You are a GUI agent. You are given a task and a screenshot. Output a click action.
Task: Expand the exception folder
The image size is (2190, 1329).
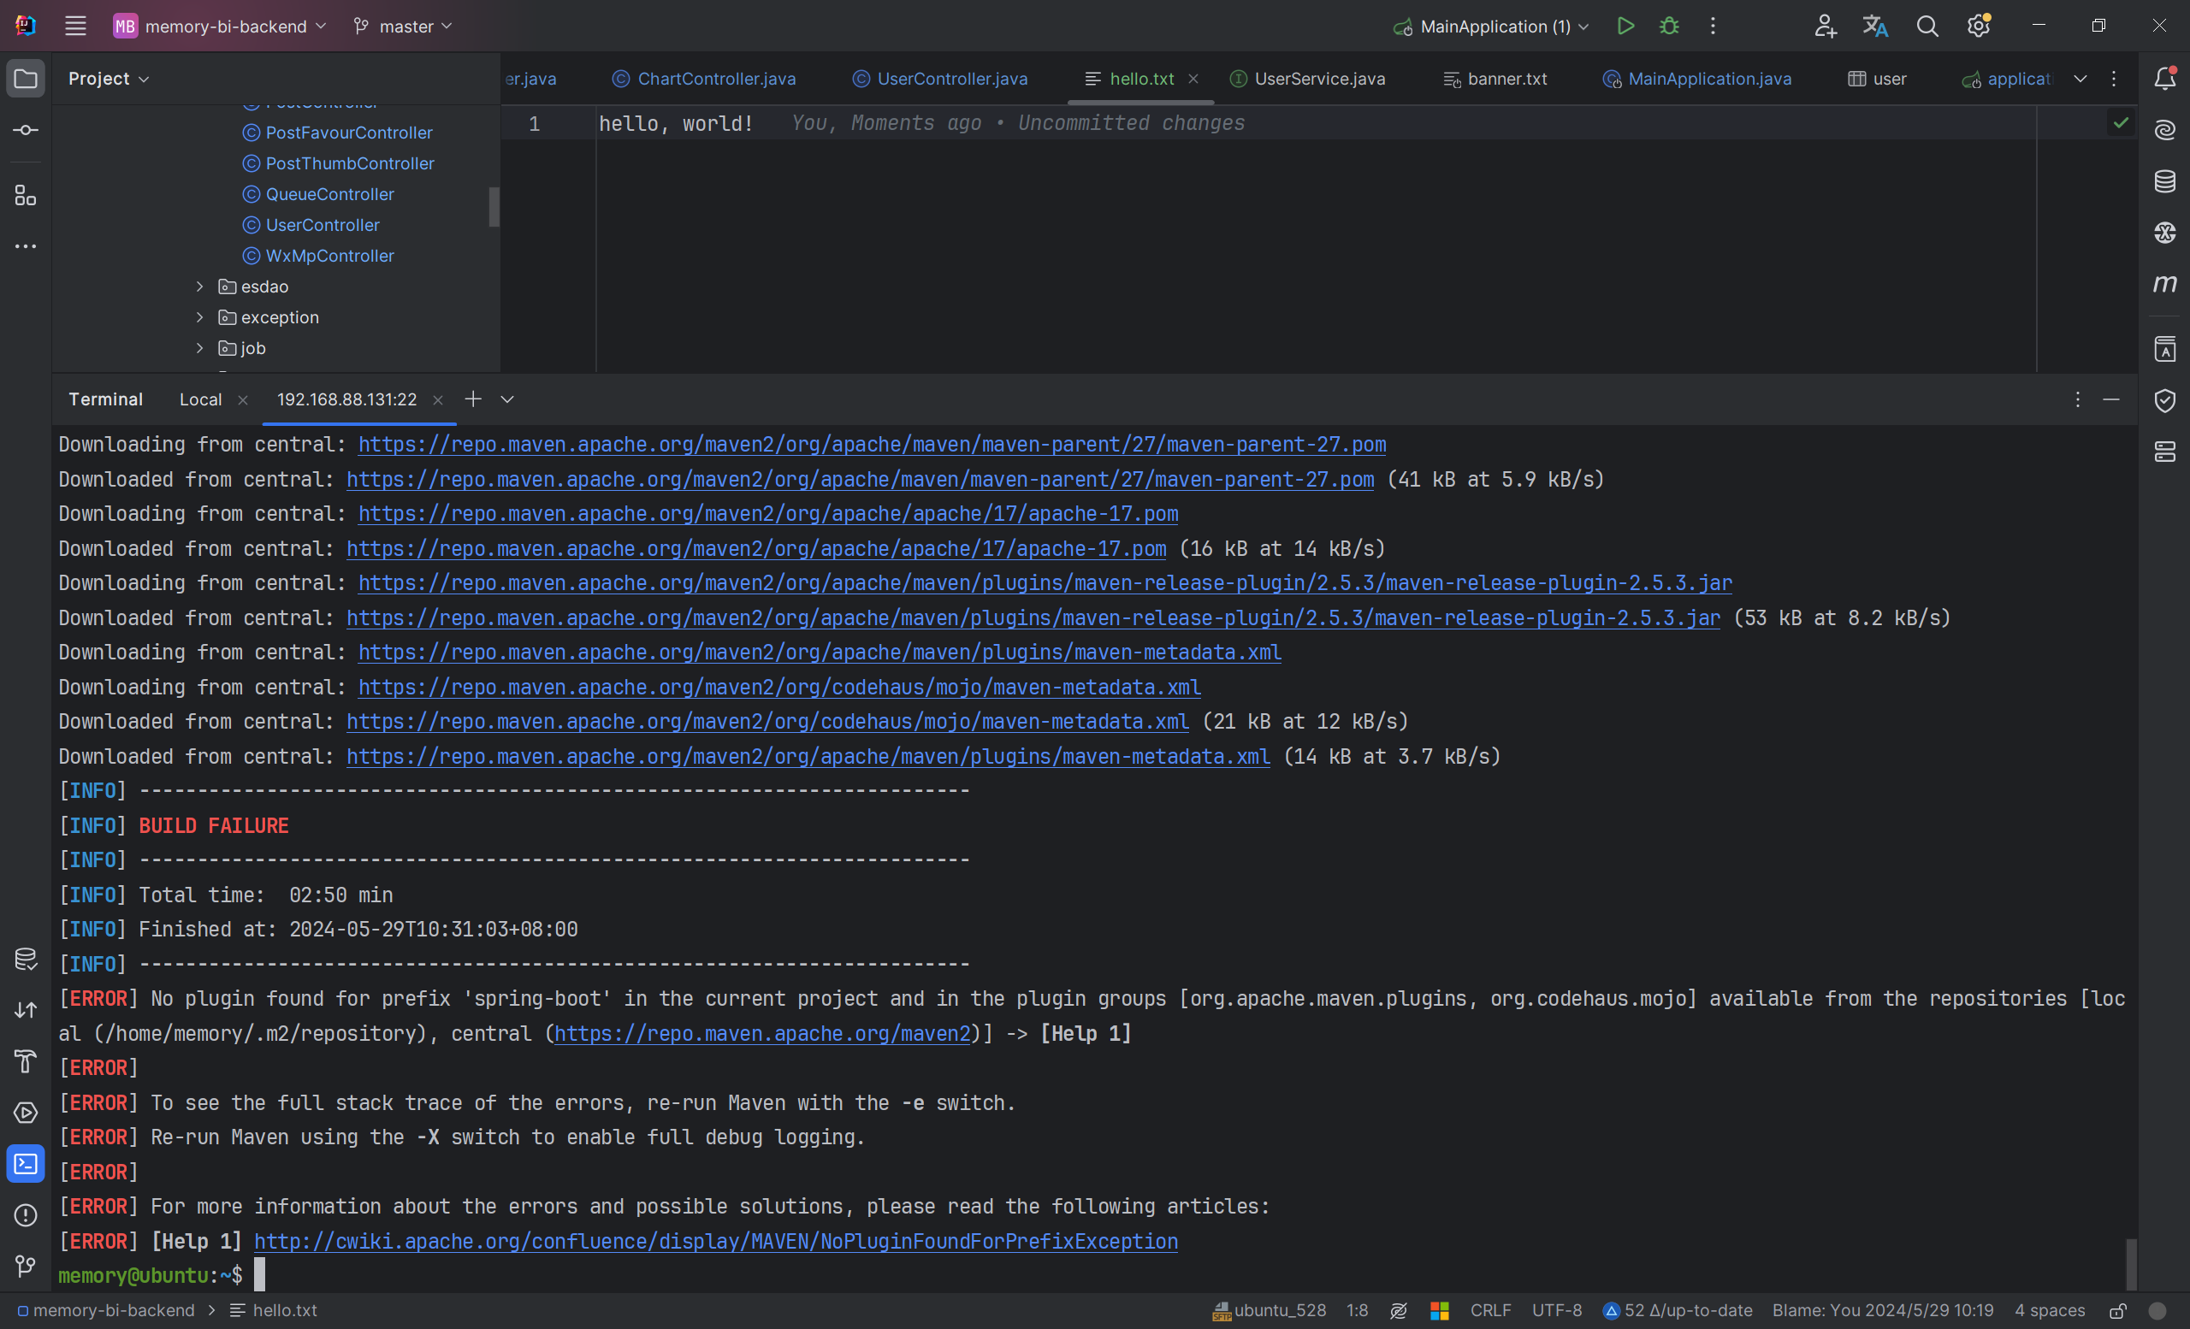[200, 317]
